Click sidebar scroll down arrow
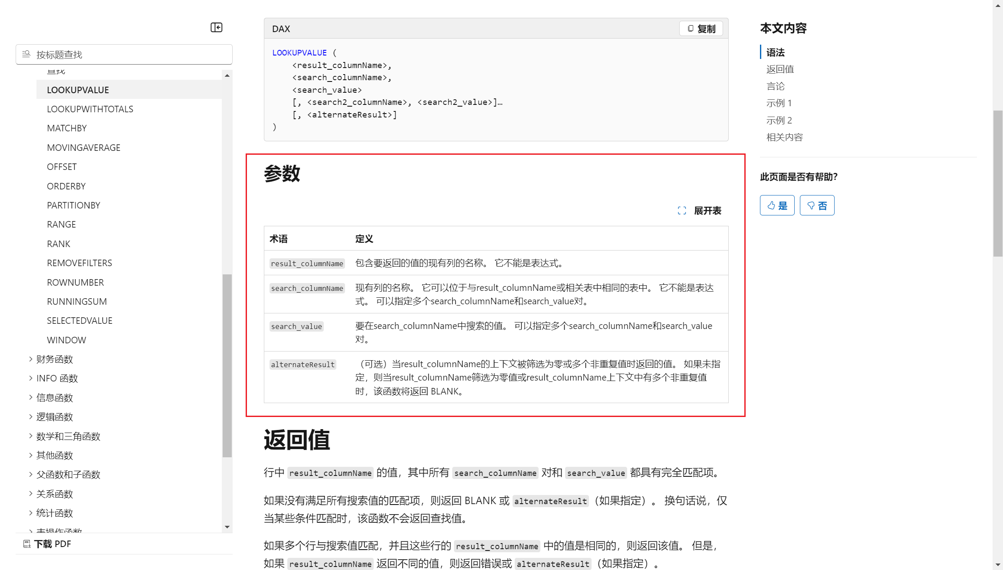This screenshot has width=1003, height=570. point(227,527)
